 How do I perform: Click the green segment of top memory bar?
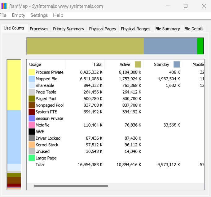[x=200, y=46]
